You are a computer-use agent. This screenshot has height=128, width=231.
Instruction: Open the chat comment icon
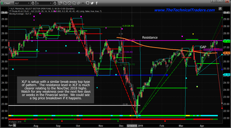(x=87, y=3)
